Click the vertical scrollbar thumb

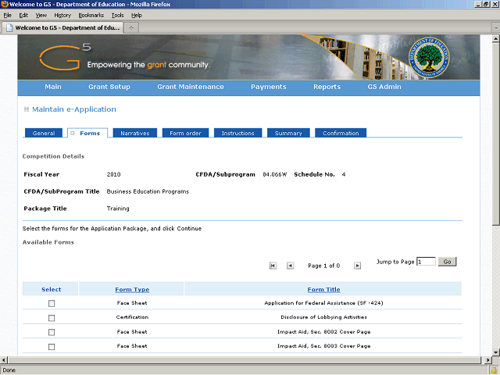[x=496, y=134]
